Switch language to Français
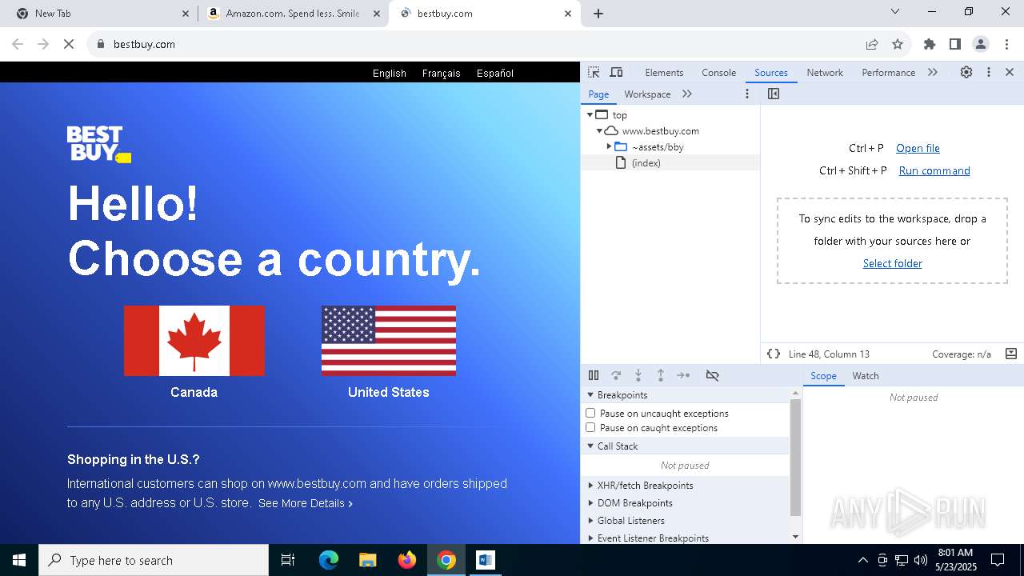This screenshot has width=1024, height=576. click(442, 73)
